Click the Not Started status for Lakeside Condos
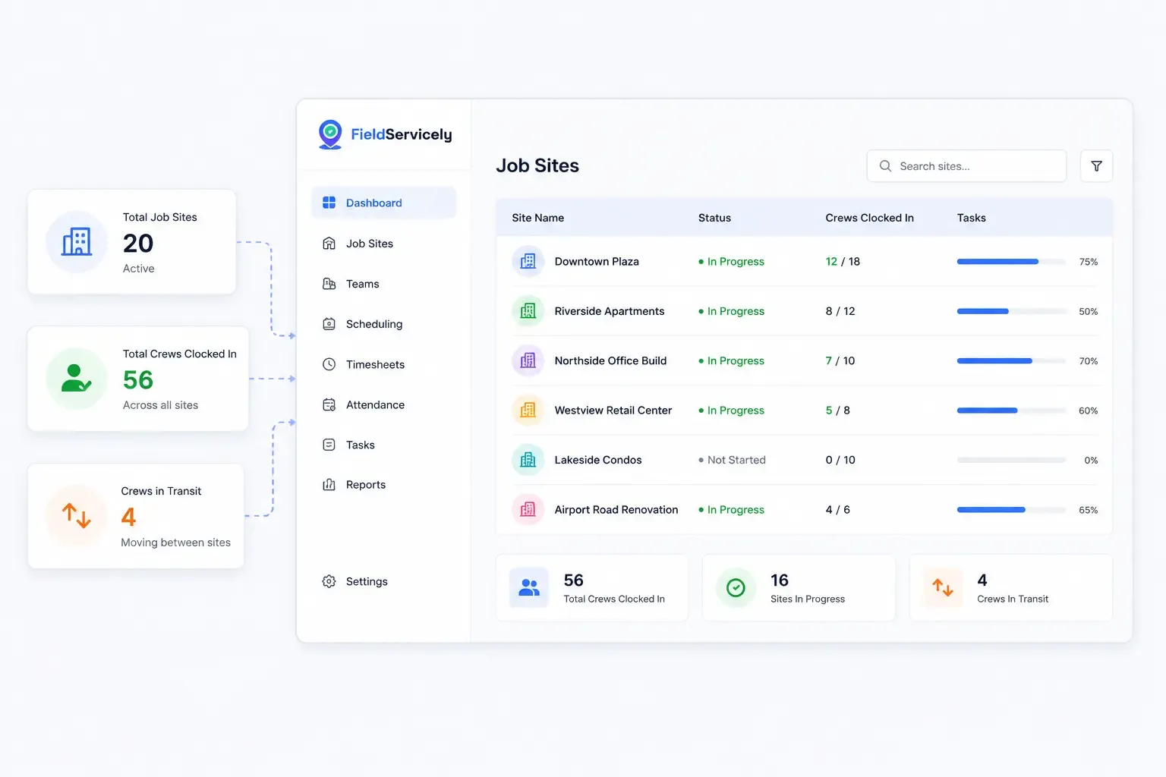 point(732,460)
